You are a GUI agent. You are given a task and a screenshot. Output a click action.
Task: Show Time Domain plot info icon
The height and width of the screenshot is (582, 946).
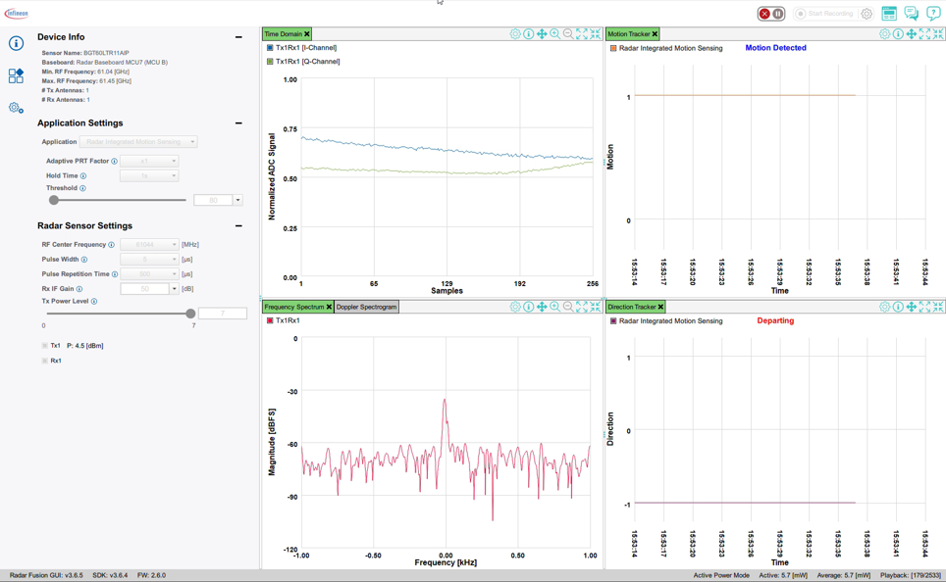[x=529, y=33]
